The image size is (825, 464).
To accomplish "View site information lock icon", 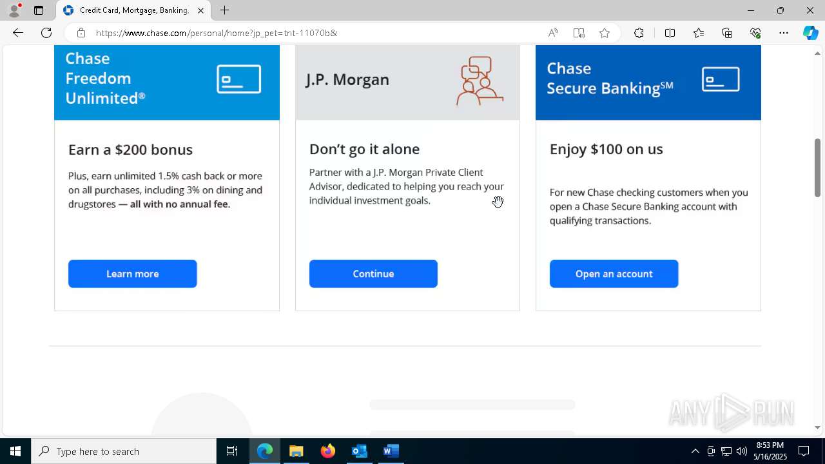I will [81, 33].
